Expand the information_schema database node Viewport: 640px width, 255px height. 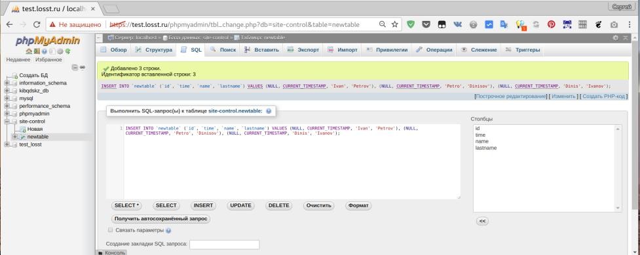[7, 83]
